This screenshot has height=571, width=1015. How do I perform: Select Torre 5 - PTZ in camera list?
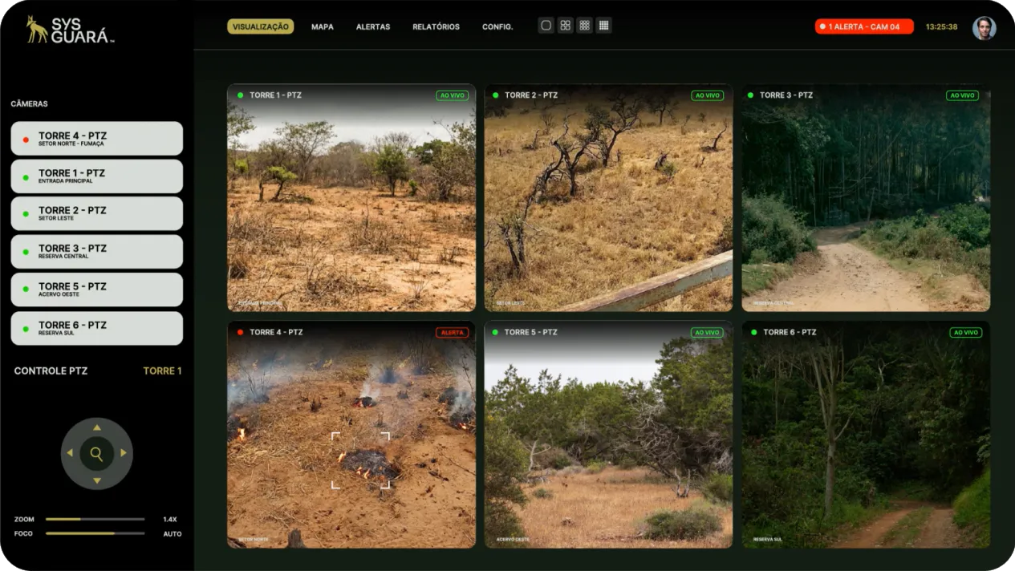[97, 290]
